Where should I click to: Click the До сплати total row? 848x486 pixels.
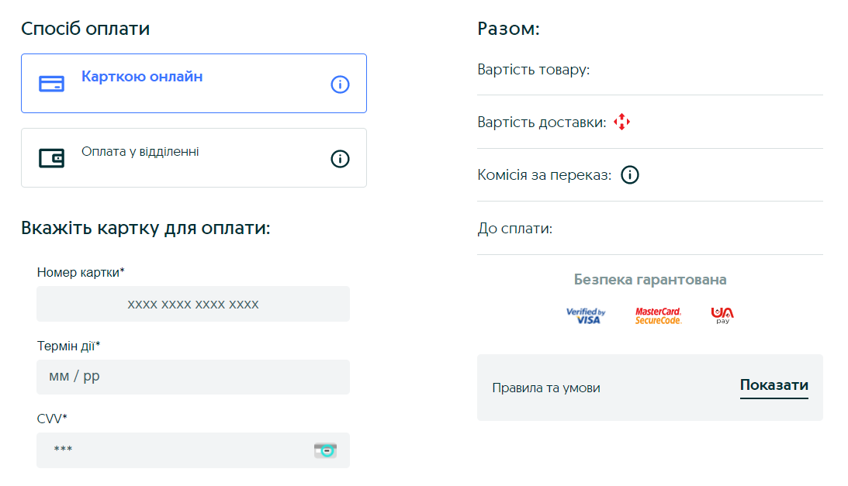tap(650, 229)
